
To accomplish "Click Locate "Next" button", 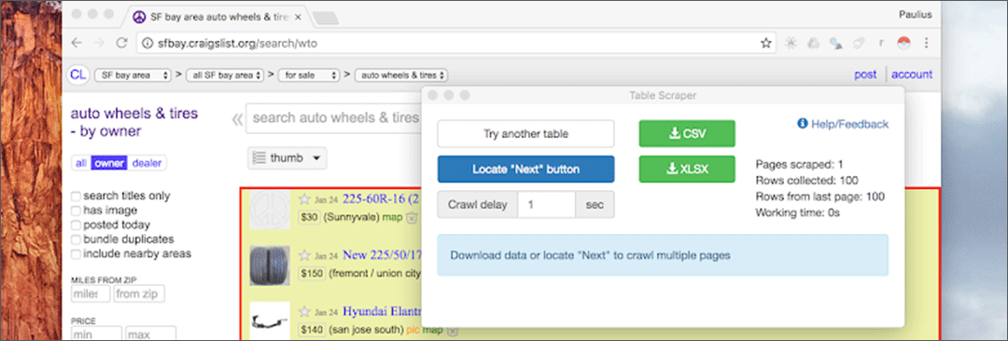I will pyautogui.click(x=525, y=170).
